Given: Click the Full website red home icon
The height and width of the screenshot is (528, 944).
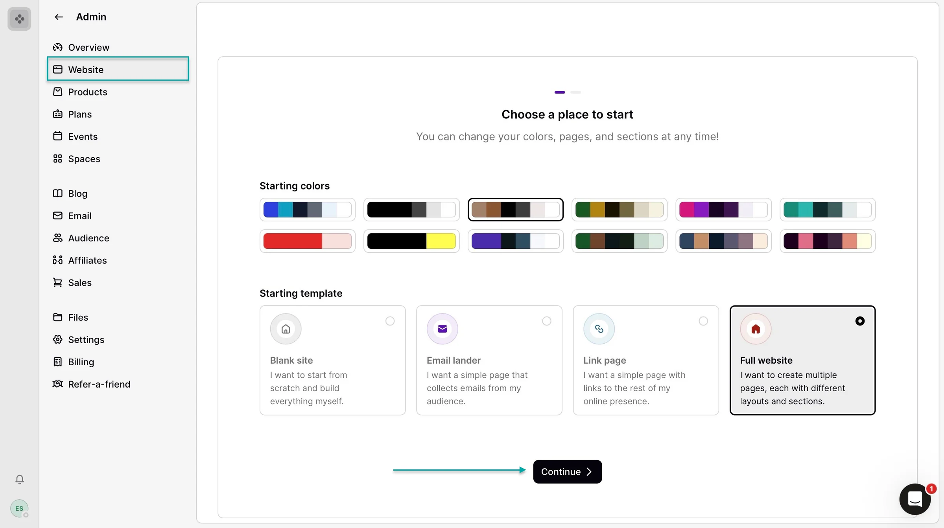Looking at the screenshot, I should point(756,329).
